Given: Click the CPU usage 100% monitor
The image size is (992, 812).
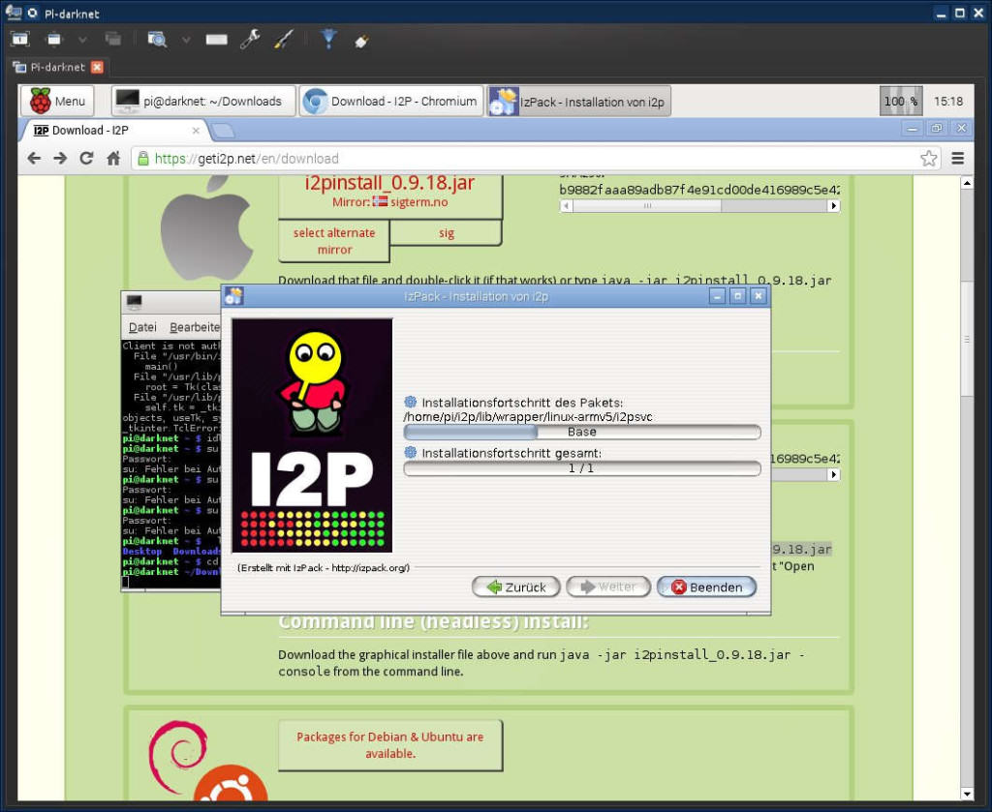Looking at the screenshot, I should click(x=901, y=101).
